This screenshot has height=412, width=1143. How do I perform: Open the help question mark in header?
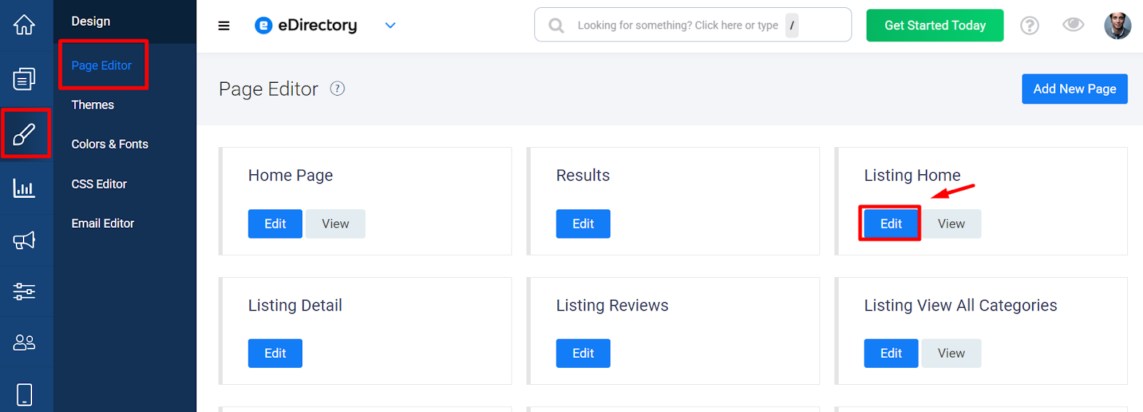1029,26
